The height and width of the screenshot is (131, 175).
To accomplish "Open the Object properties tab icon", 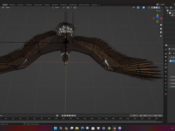I will point(166,76).
